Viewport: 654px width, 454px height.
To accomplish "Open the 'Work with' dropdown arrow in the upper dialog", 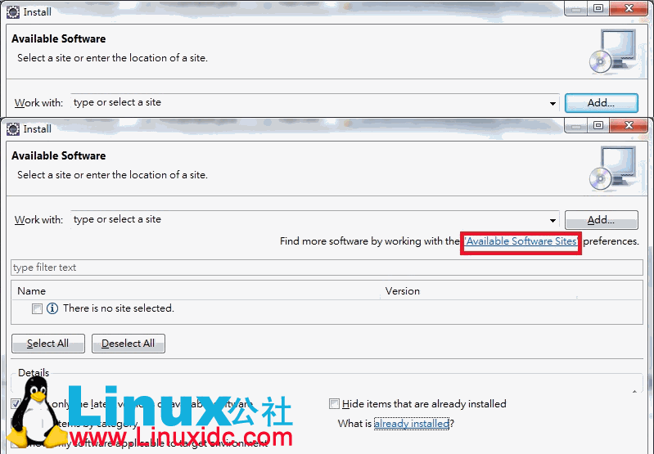I will pos(553,103).
